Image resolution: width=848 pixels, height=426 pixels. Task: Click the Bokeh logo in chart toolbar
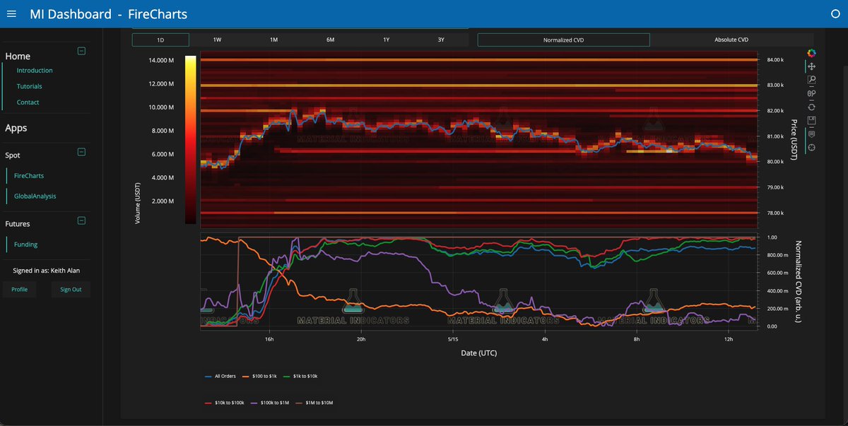pyautogui.click(x=812, y=53)
